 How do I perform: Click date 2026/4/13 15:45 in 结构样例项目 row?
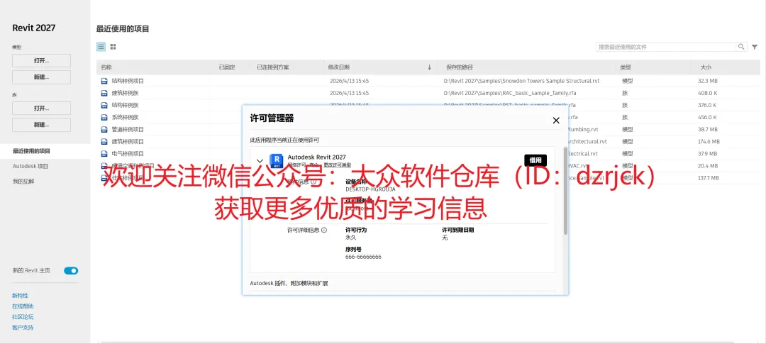[349, 81]
